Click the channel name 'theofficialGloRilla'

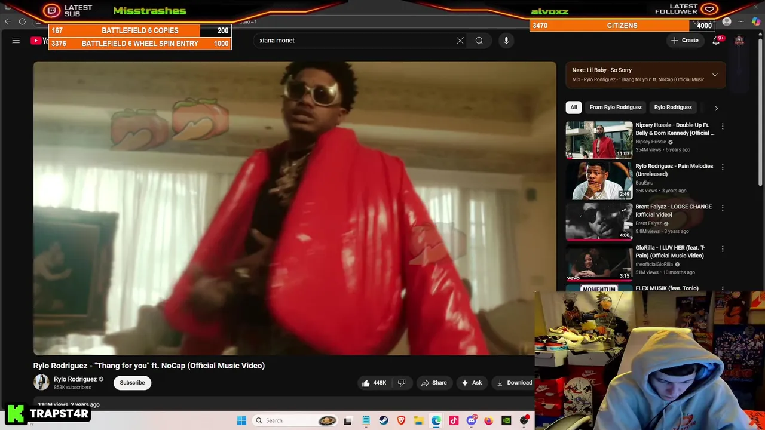click(x=654, y=265)
